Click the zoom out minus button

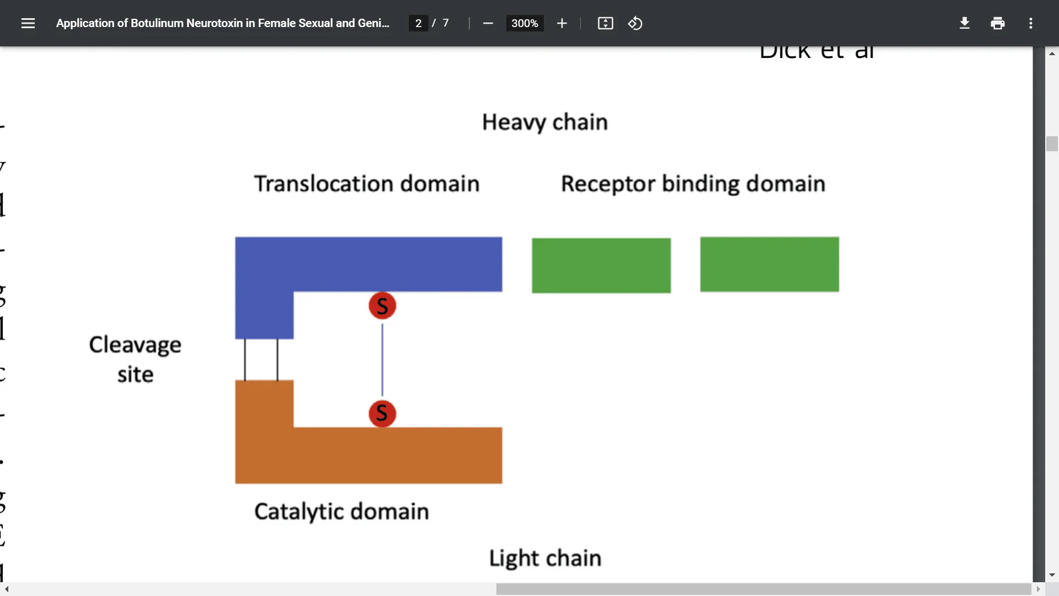pyautogui.click(x=488, y=23)
